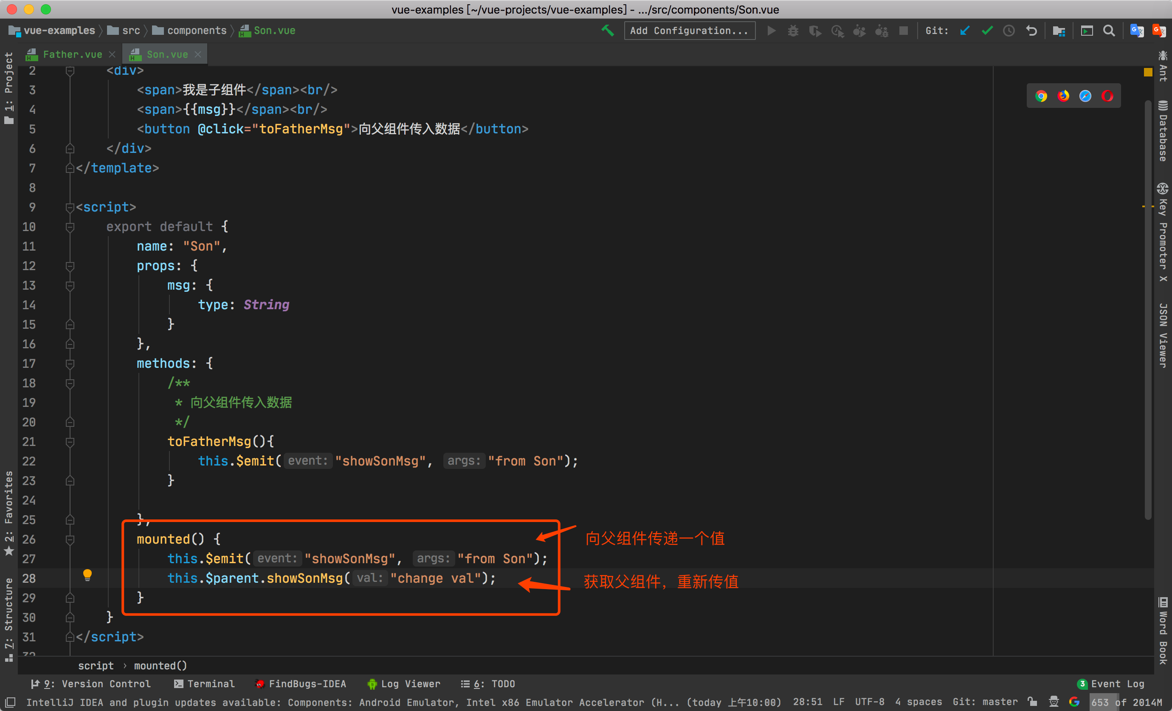Click the Git: master branch widget
This screenshot has width=1172, height=711.
point(985,702)
